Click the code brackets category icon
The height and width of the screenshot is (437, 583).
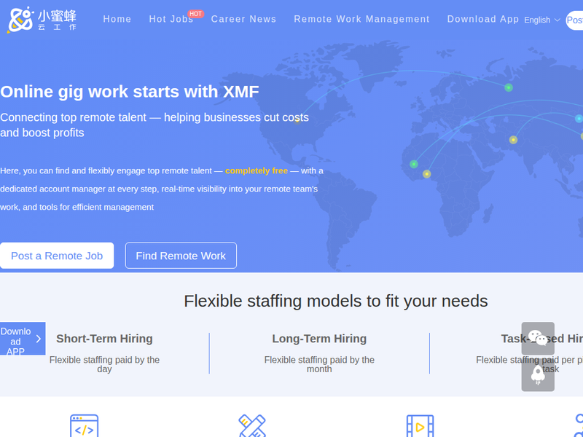pyautogui.click(x=85, y=426)
